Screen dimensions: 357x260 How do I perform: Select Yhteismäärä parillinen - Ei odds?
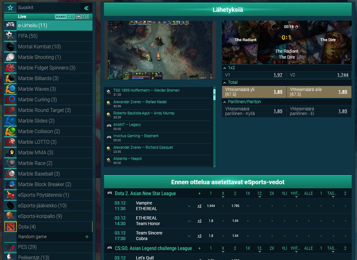(319, 111)
